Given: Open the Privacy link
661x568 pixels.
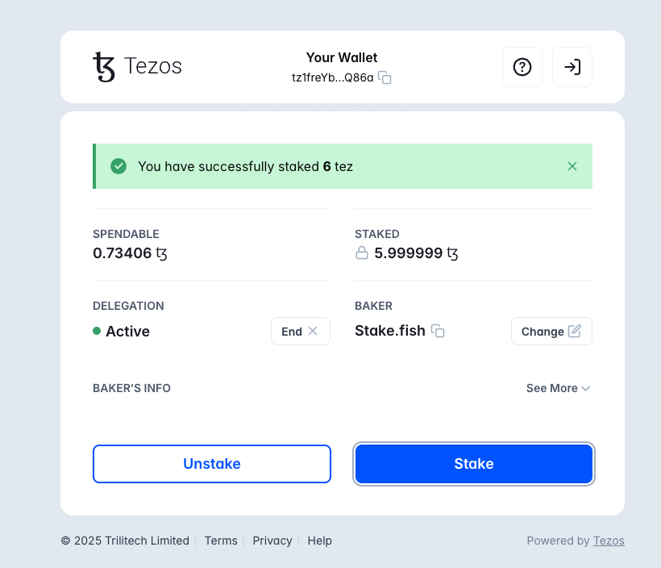Looking at the screenshot, I should 272,541.
